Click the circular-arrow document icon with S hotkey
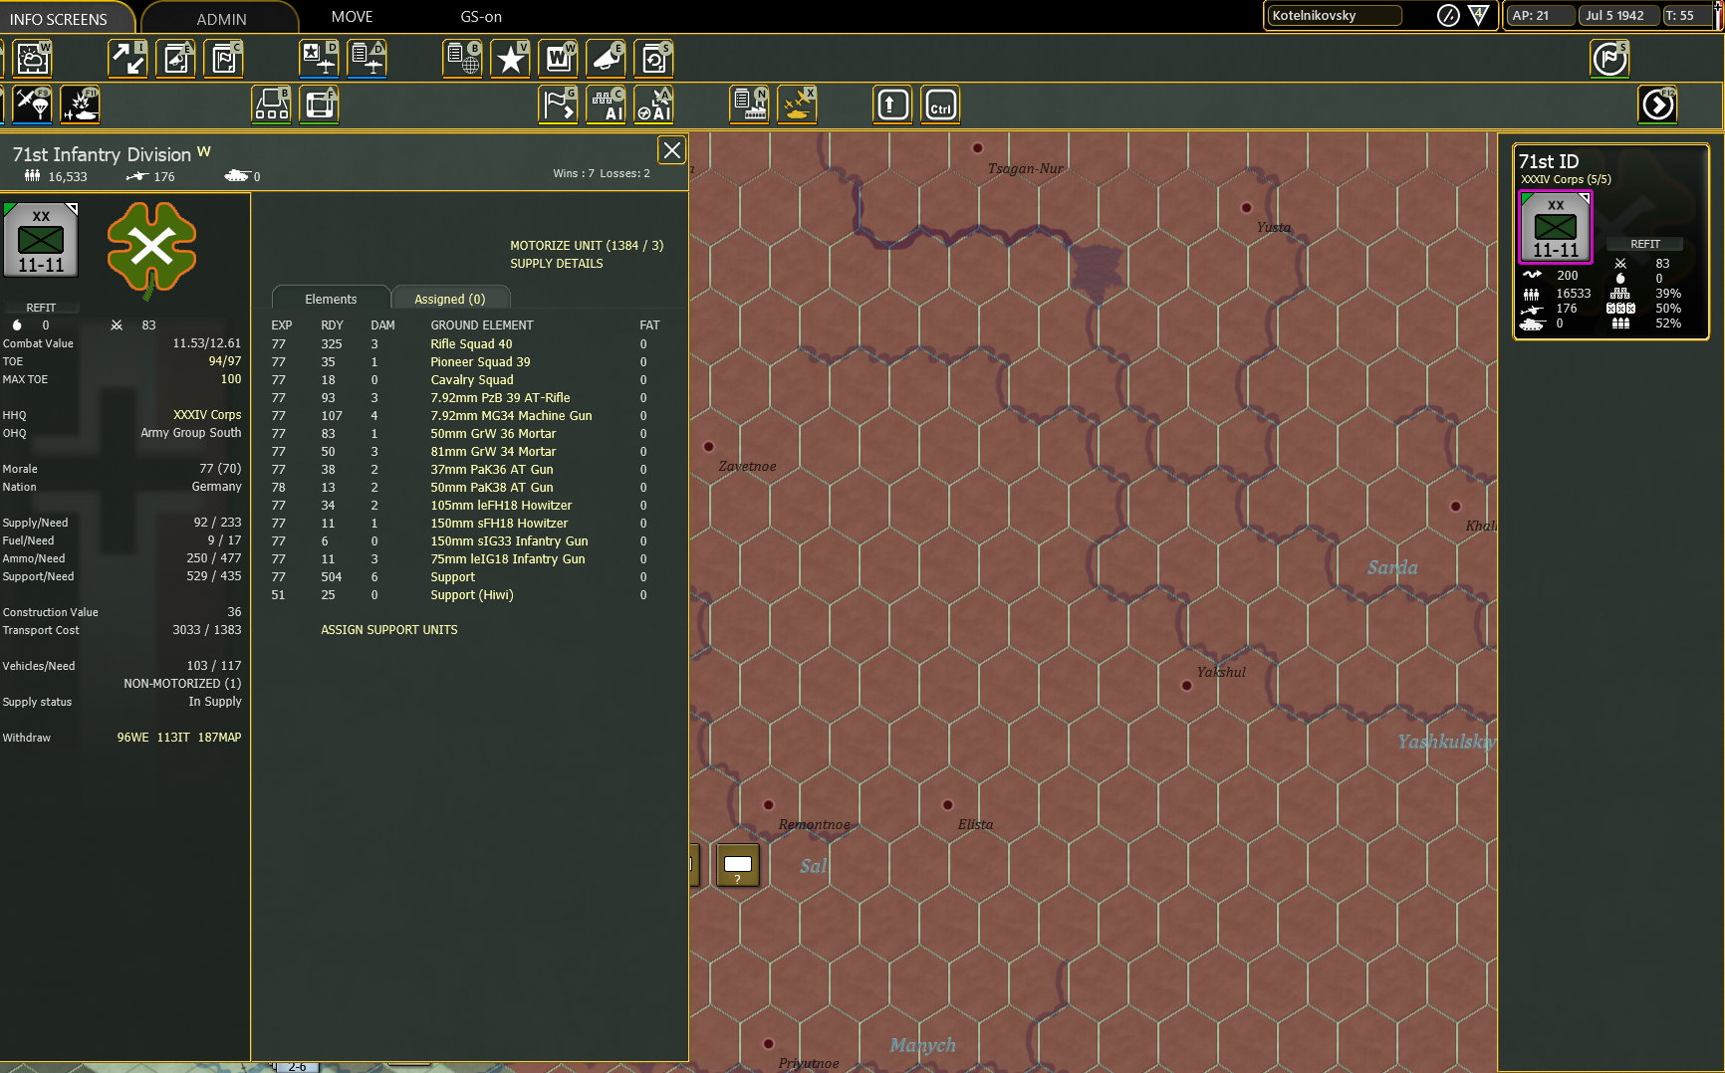 click(x=653, y=59)
